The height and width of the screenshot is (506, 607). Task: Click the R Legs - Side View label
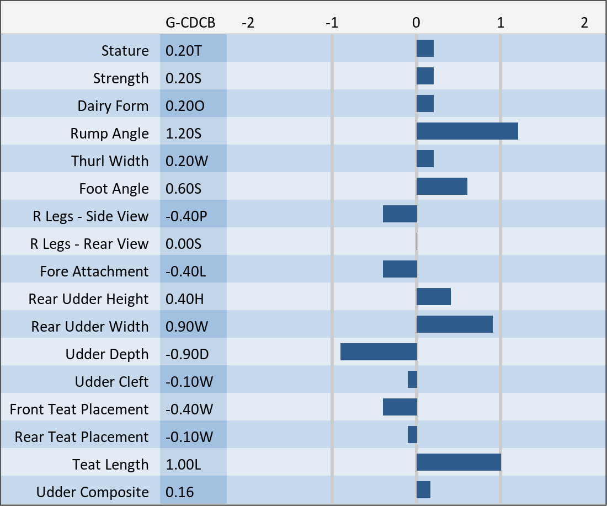(x=90, y=216)
